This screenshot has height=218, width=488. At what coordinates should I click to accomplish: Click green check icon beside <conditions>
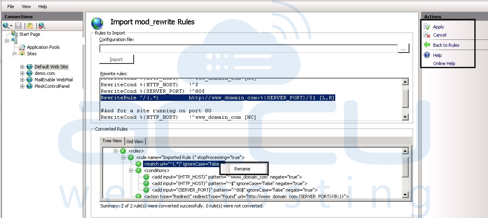(138, 170)
